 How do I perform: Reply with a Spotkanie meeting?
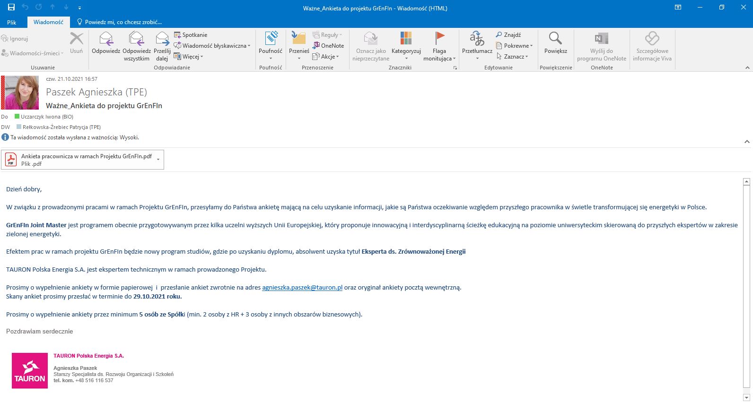point(191,35)
